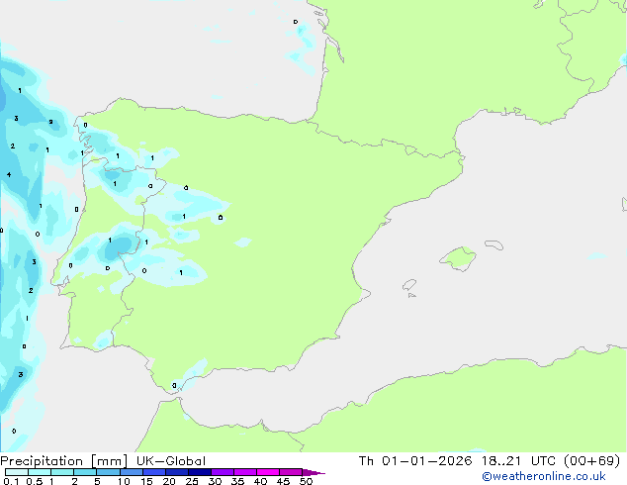Click Mallorca island on the map
This screenshot has height=485, width=627.
coord(458,258)
